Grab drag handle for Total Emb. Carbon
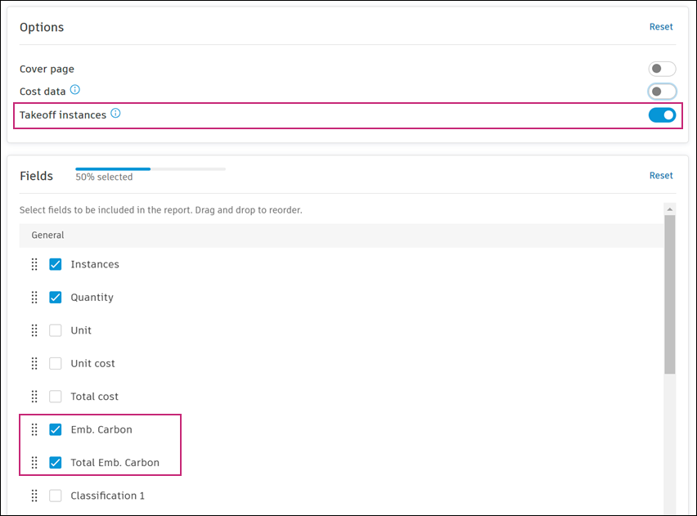This screenshot has height=516, width=697. [34, 462]
